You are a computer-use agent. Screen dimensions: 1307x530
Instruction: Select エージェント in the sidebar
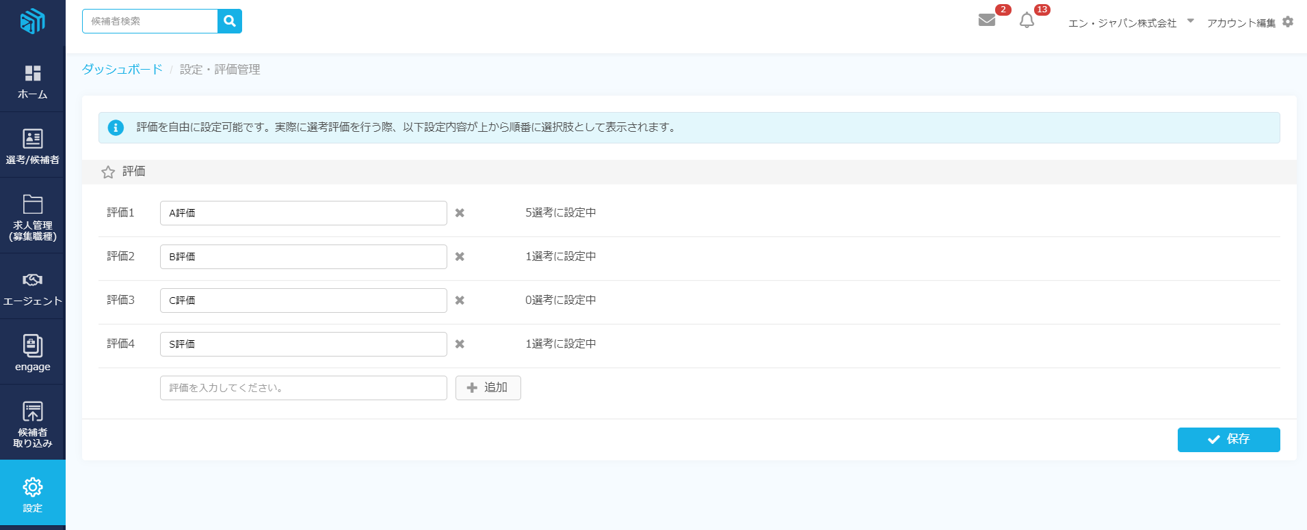pyautogui.click(x=32, y=289)
